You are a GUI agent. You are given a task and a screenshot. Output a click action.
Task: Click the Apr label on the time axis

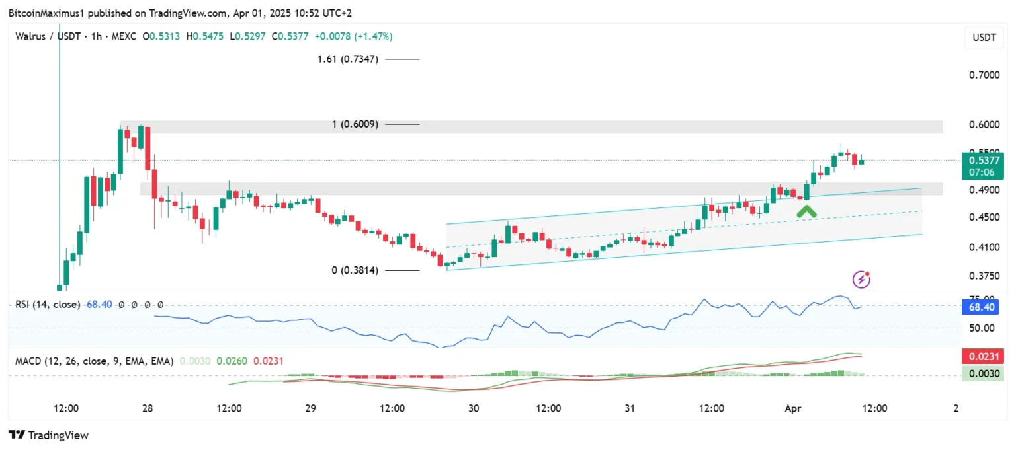pos(793,408)
